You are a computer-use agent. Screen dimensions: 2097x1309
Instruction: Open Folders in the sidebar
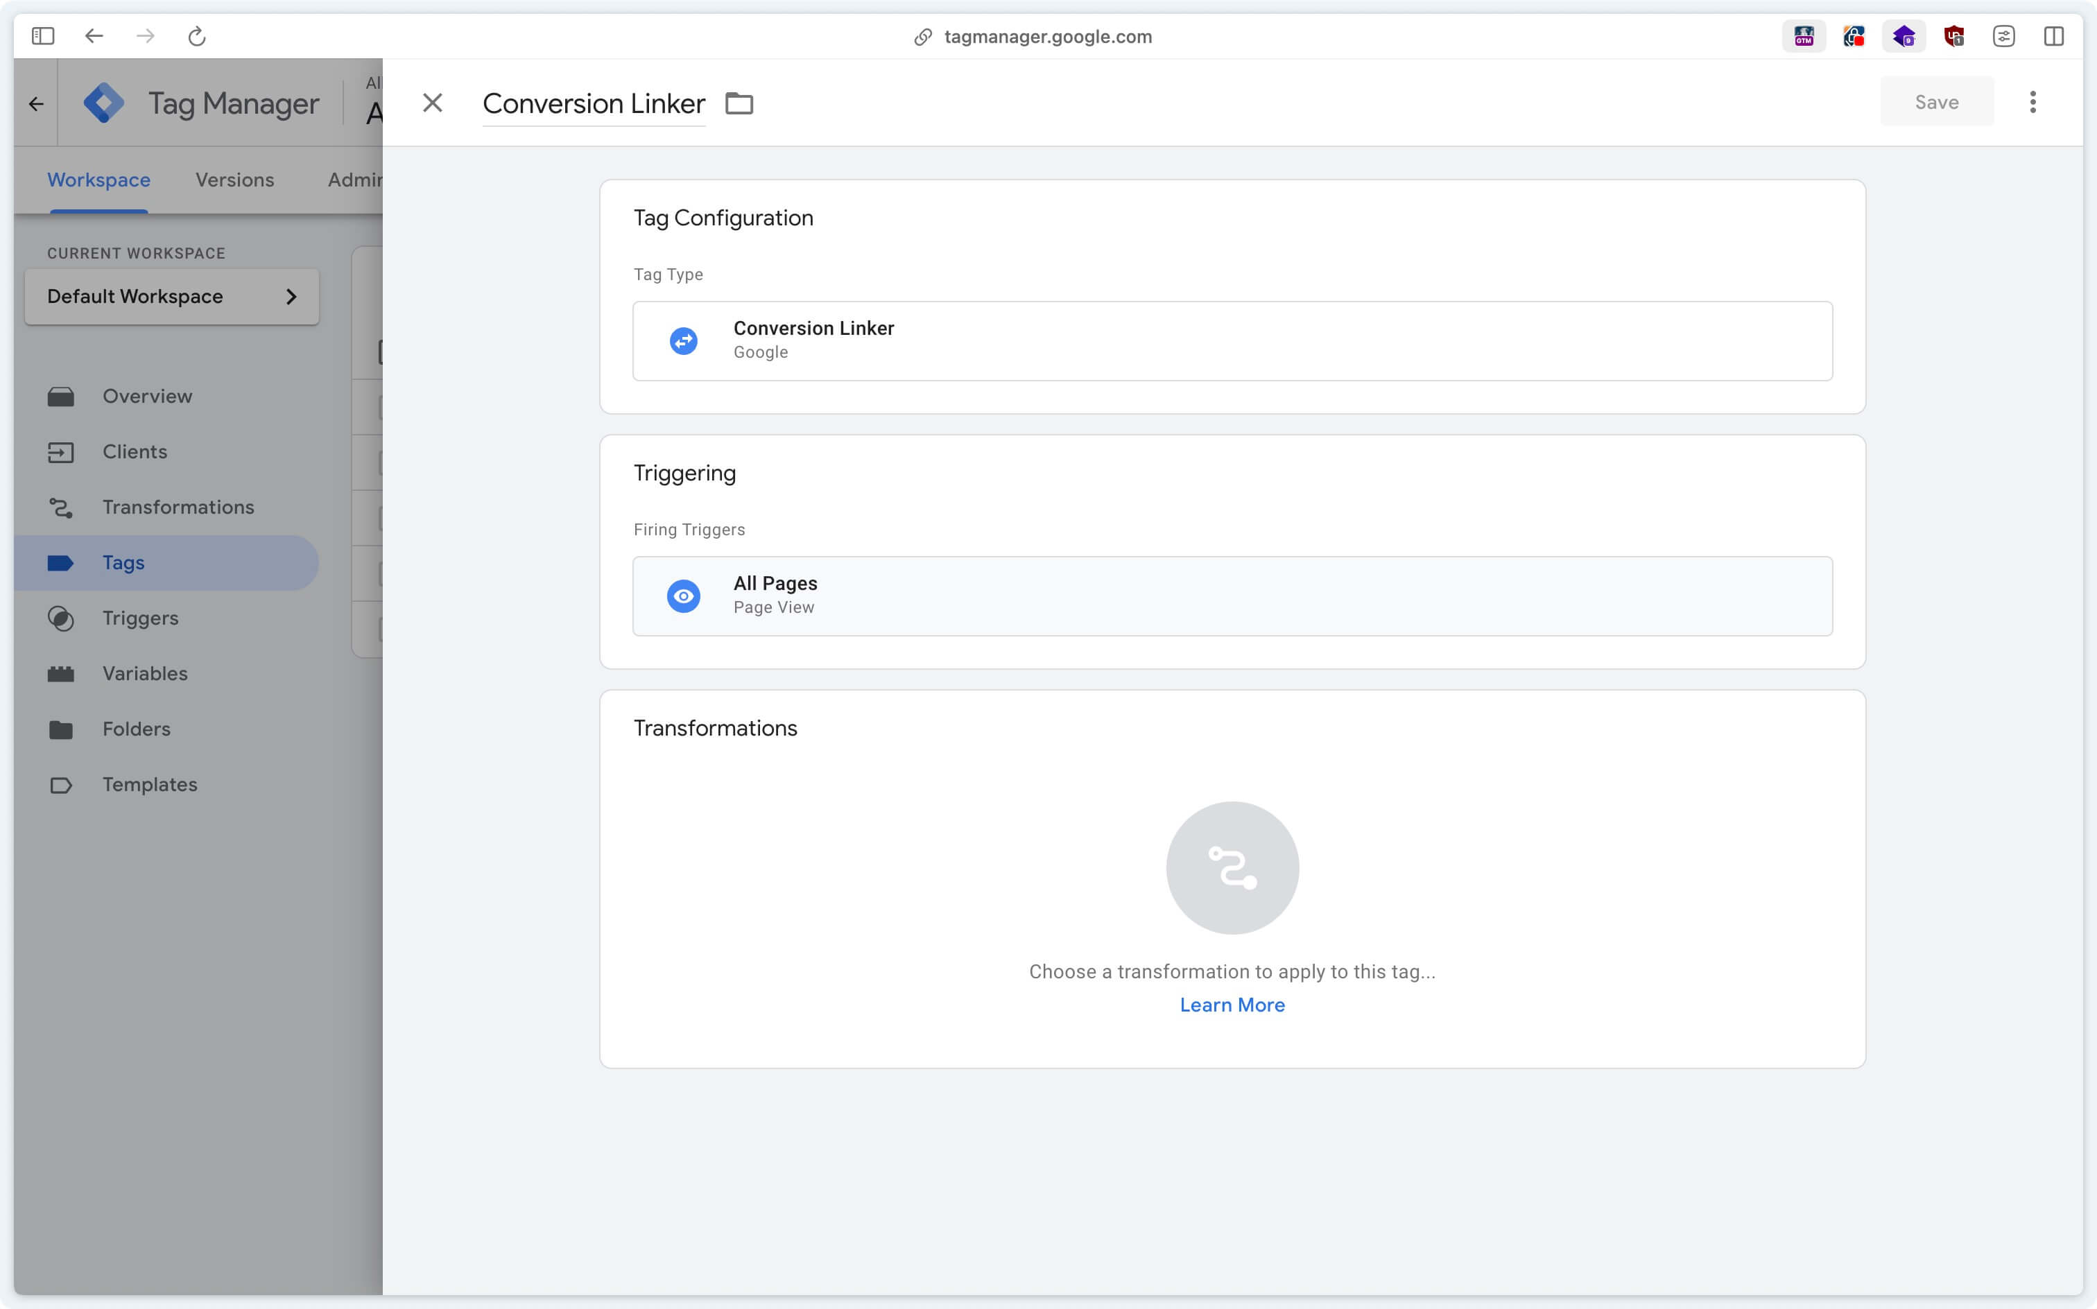(166, 728)
